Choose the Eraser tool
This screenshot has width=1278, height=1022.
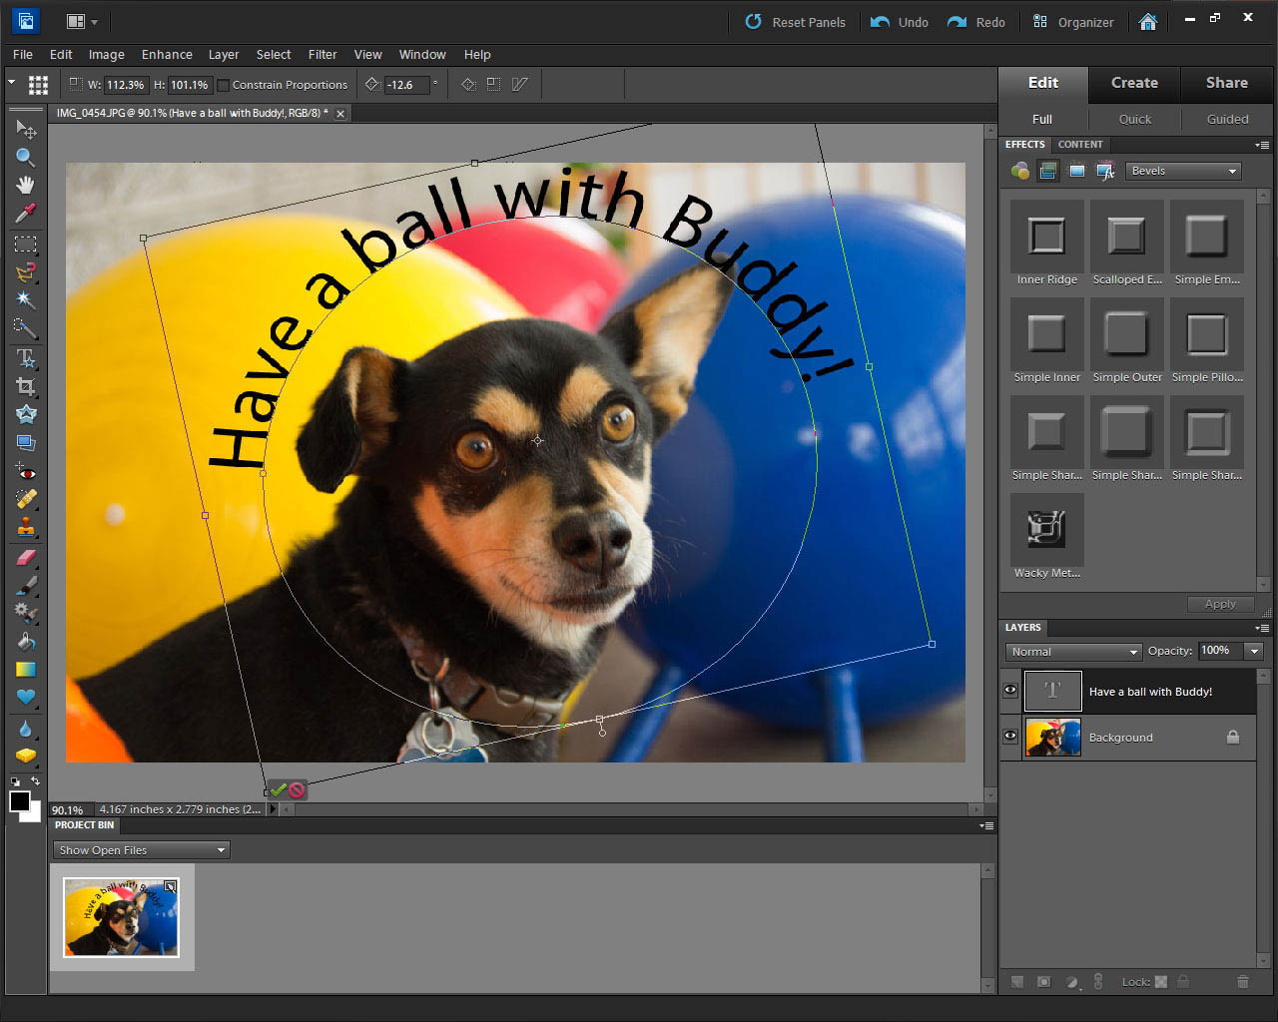(x=25, y=558)
